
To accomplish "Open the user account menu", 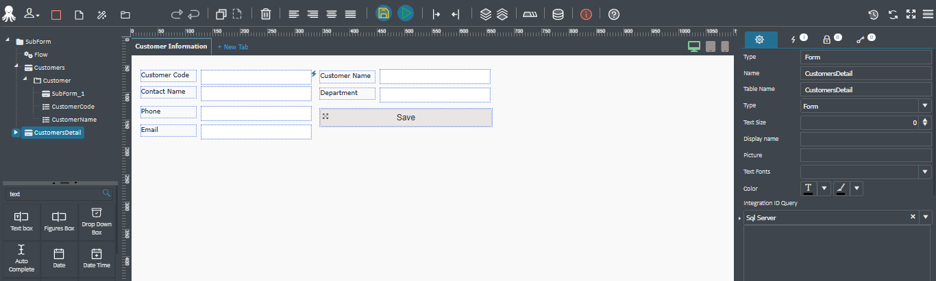I will [32, 14].
